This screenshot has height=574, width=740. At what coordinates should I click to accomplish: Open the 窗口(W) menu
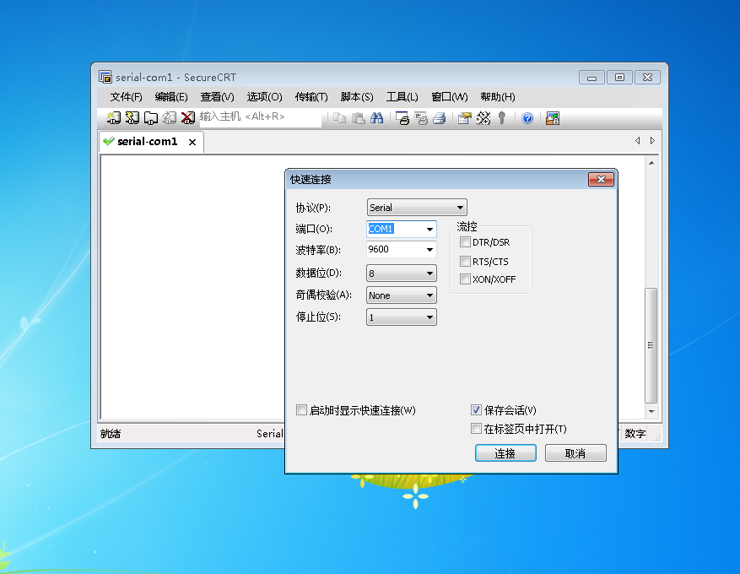pyautogui.click(x=449, y=97)
